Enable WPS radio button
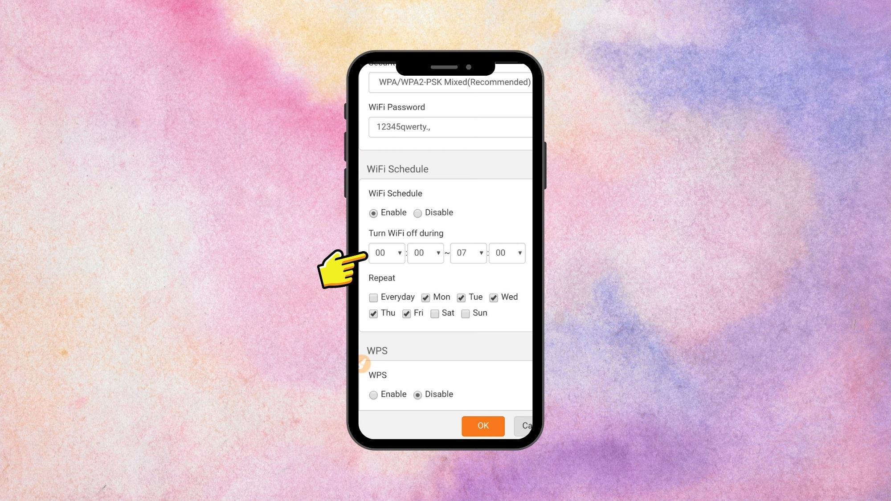The image size is (891, 501). [x=373, y=395]
